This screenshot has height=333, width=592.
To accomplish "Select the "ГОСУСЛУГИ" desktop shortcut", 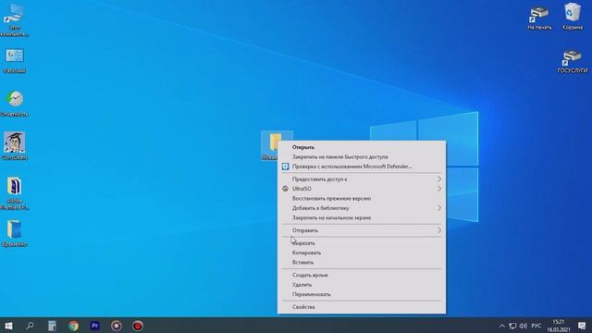I will 573,62.
